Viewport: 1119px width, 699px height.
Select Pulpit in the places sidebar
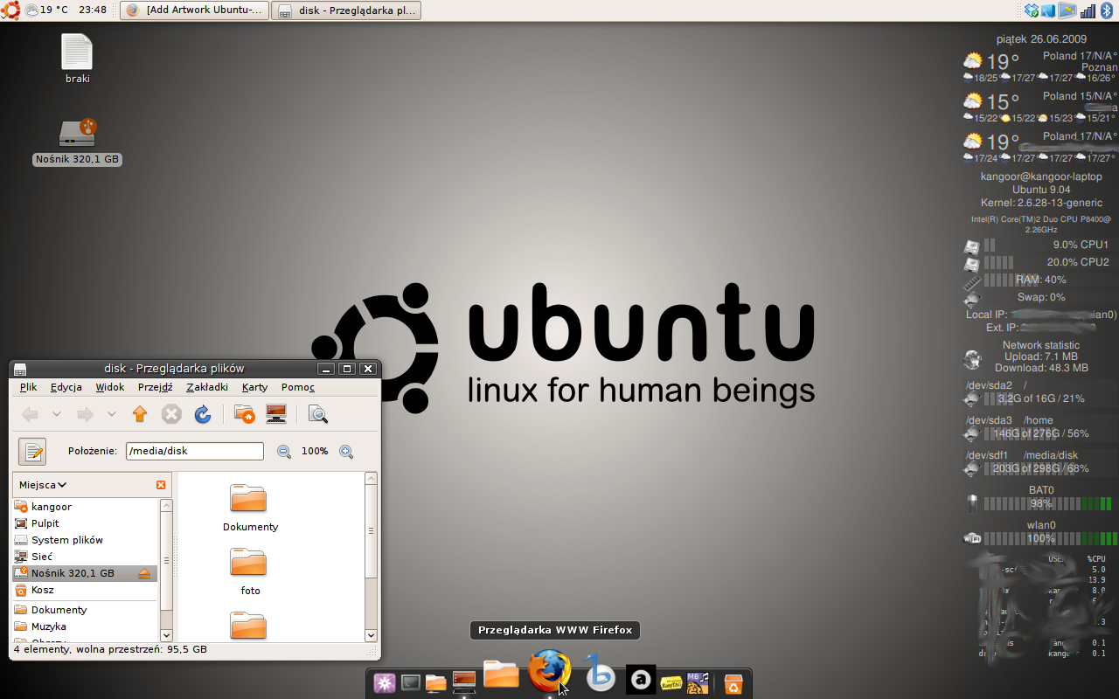point(86,523)
